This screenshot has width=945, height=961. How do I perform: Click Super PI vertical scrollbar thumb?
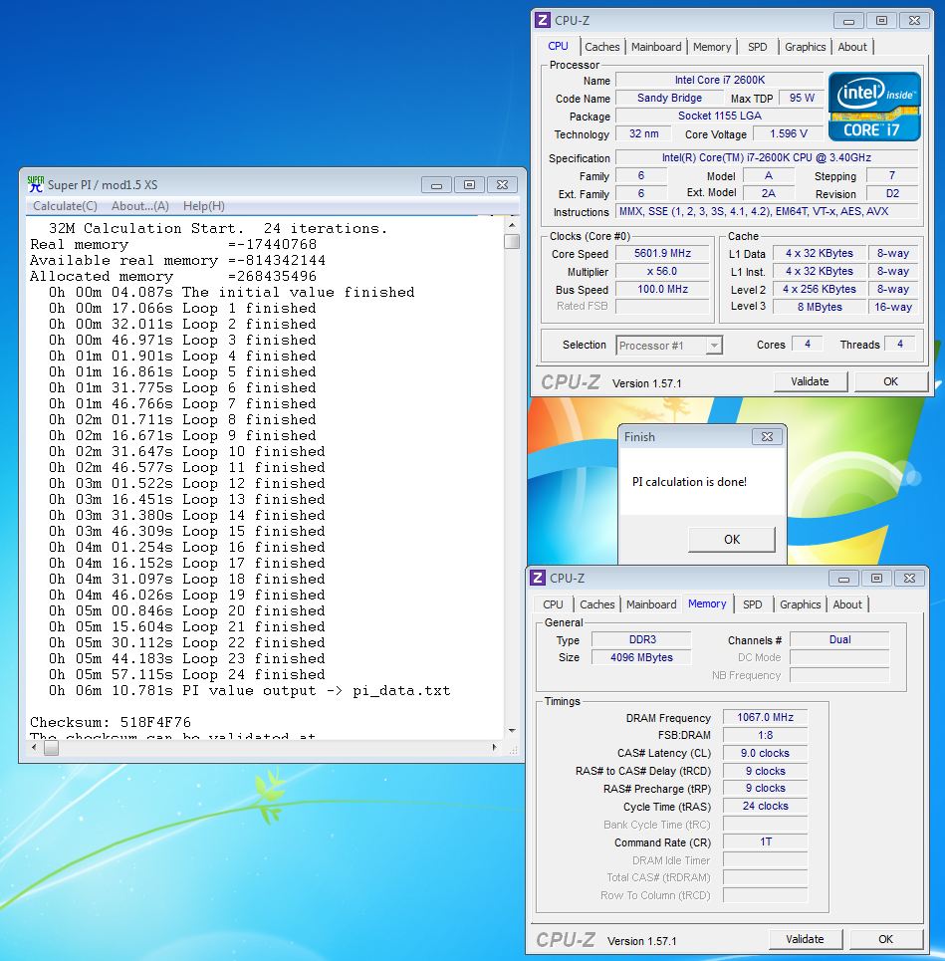tap(512, 241)
